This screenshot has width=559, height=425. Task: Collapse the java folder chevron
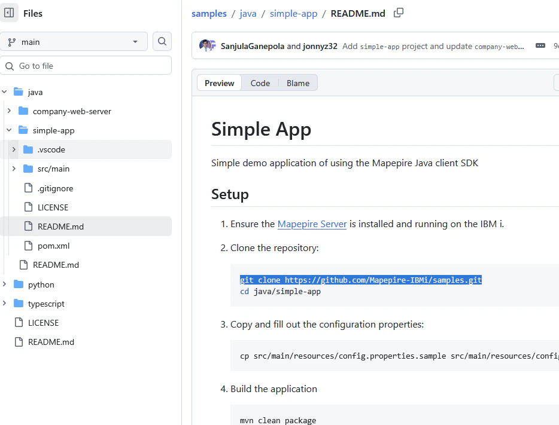tap(4, 92)
